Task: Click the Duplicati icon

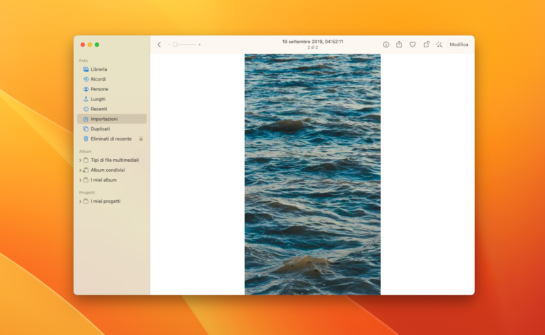Action: (x=86, y=129)
